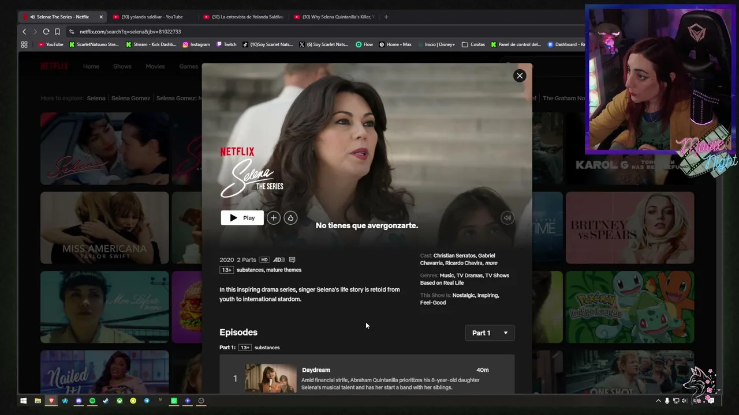Bookmark this page using the bookmark icon
739x415 pixels.
(x=57, y=32)
